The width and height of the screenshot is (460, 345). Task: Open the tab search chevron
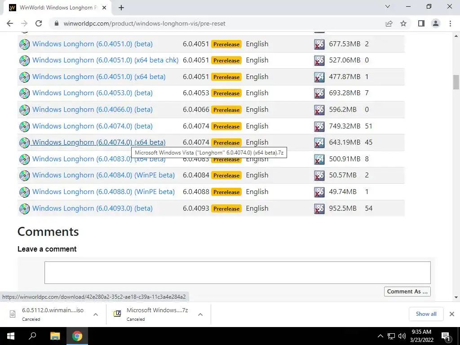(388, 6)
